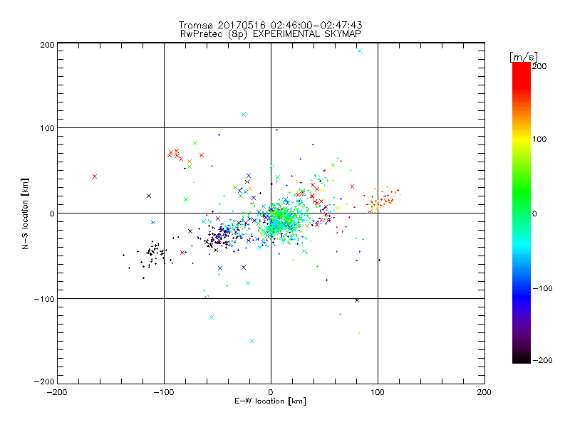
Task: Click the black X marker near the bottom right
Action: point(357,300)
